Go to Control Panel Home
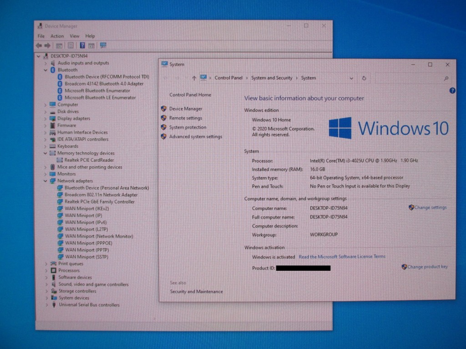The width and height of the screenshot is (466, 349). coord(190,95)
